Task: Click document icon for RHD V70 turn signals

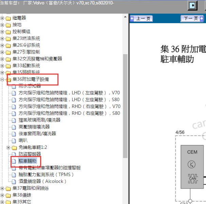Action: (x=14, y=107)
